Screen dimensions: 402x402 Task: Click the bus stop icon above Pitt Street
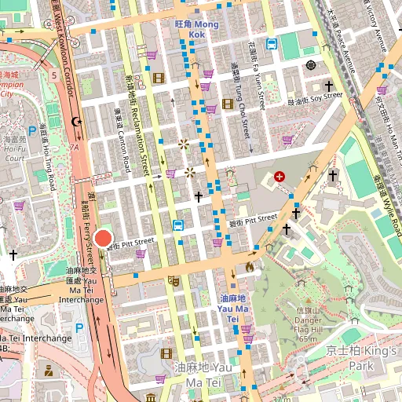pyautogui.click(x=178, y=225)
